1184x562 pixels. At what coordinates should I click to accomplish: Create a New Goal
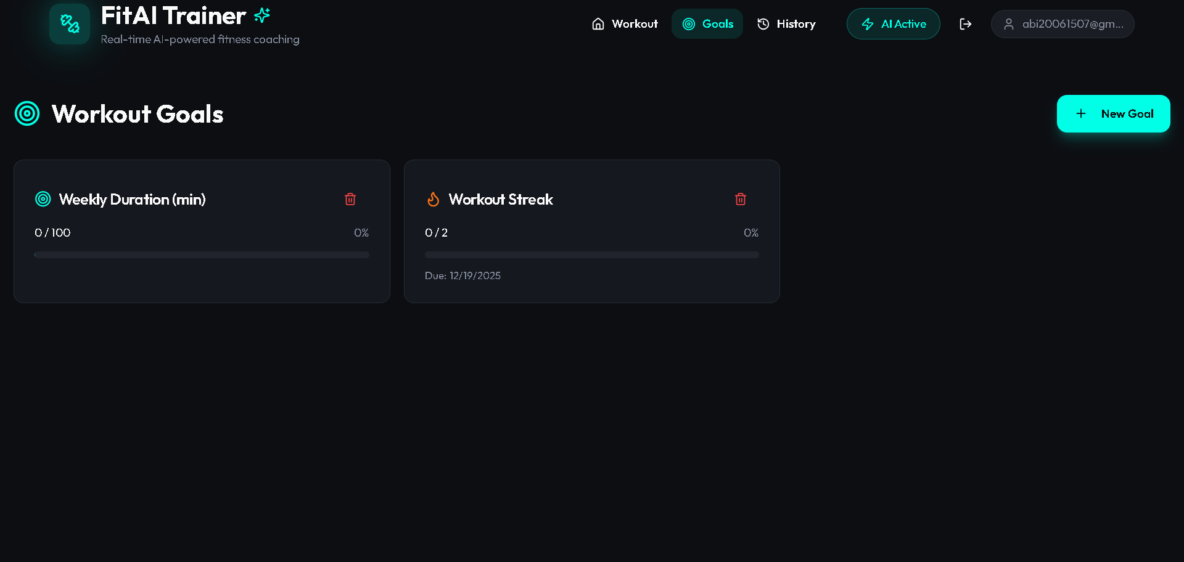click(x=1114, y=113)
